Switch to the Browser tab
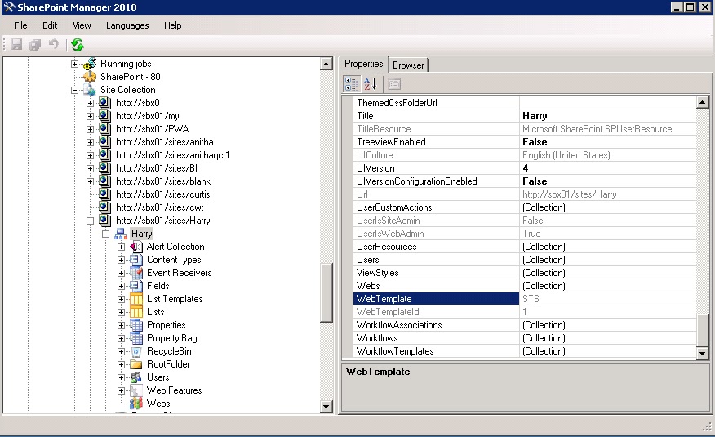 (408, 65)
